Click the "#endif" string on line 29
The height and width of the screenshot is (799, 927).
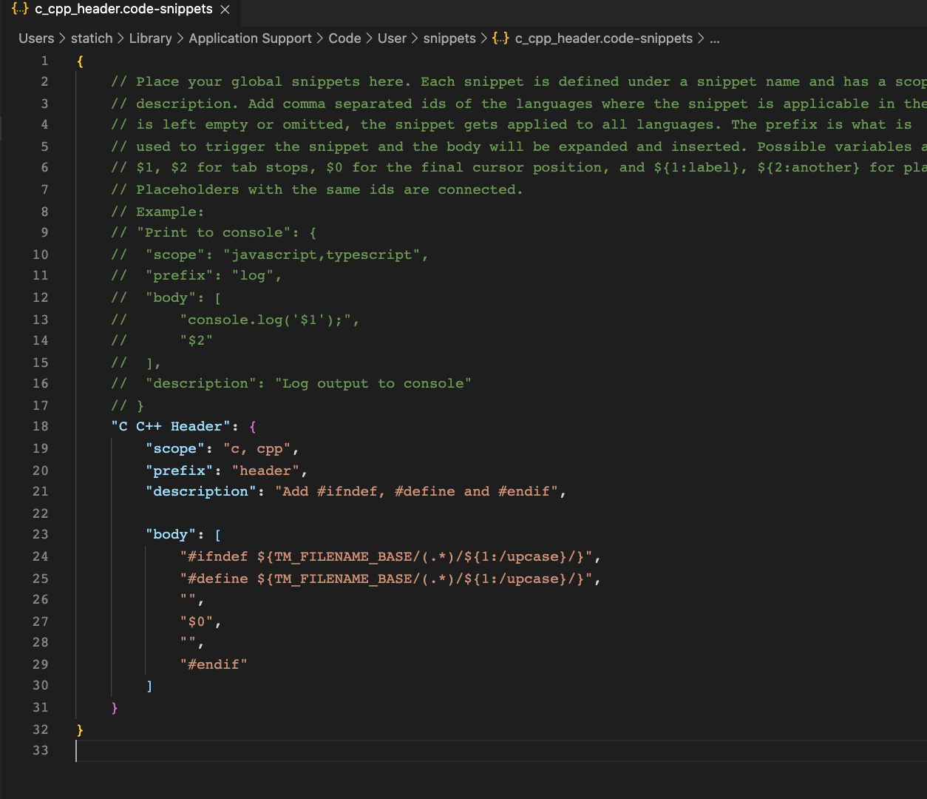[x=214, y=664]
